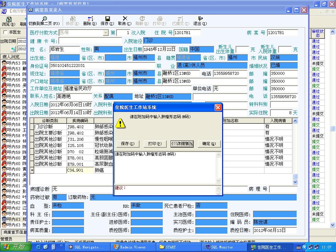Click dialog 保存(S) button
The height and width of the screenshot is (252, 336).
coord(128,144)
